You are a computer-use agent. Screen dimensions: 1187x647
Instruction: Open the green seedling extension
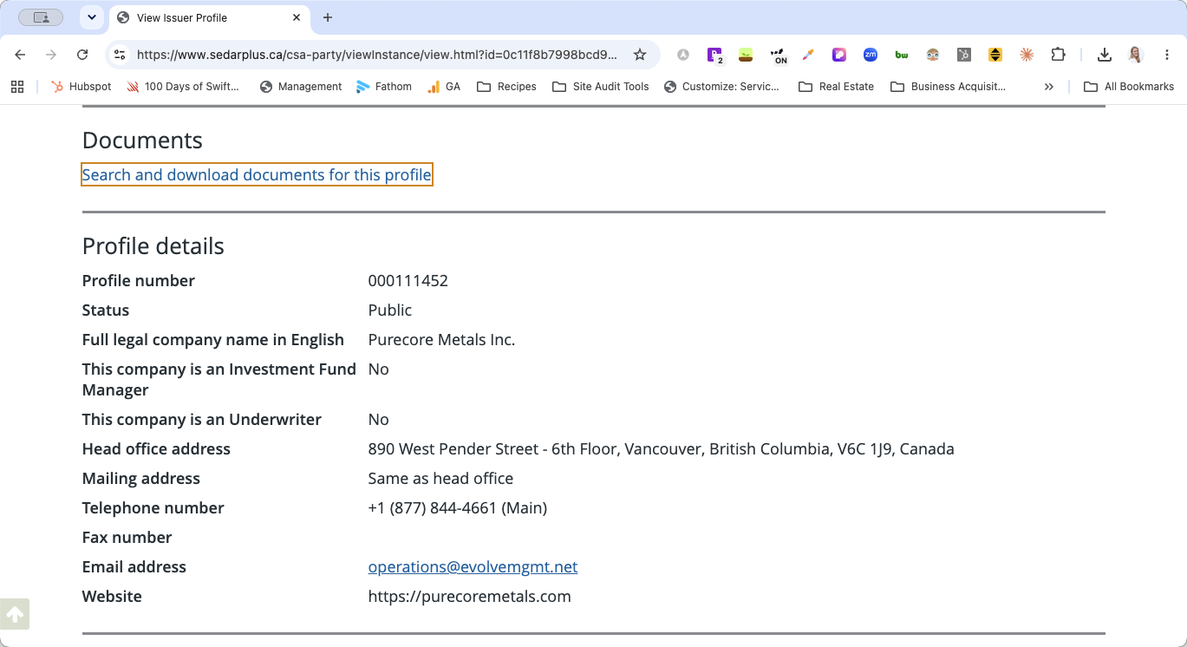point(745,55)
